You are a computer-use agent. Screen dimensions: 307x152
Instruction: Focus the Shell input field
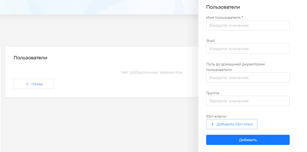pos(248,49)
